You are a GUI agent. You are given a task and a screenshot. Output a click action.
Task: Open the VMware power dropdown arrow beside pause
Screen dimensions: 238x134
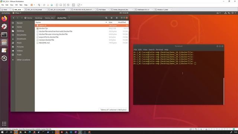click(34, 5)
